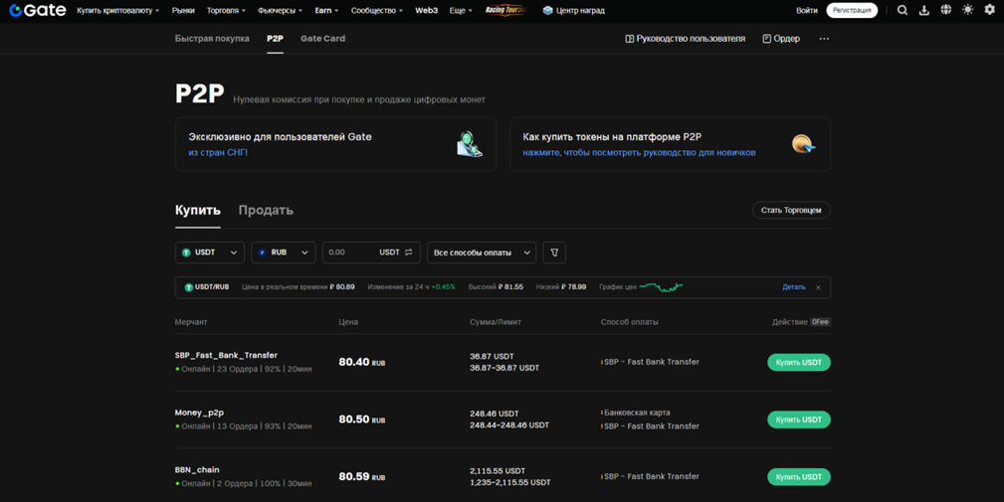This screenshot has height=502, width=1004.
Task: Open the download app icon
Action: 924,10
